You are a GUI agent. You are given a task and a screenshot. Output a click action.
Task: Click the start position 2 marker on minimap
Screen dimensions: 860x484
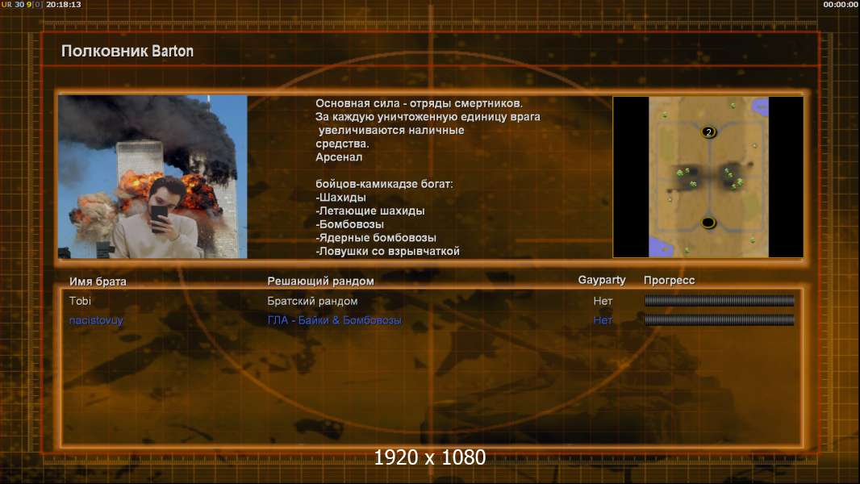(x=708, y=132)
